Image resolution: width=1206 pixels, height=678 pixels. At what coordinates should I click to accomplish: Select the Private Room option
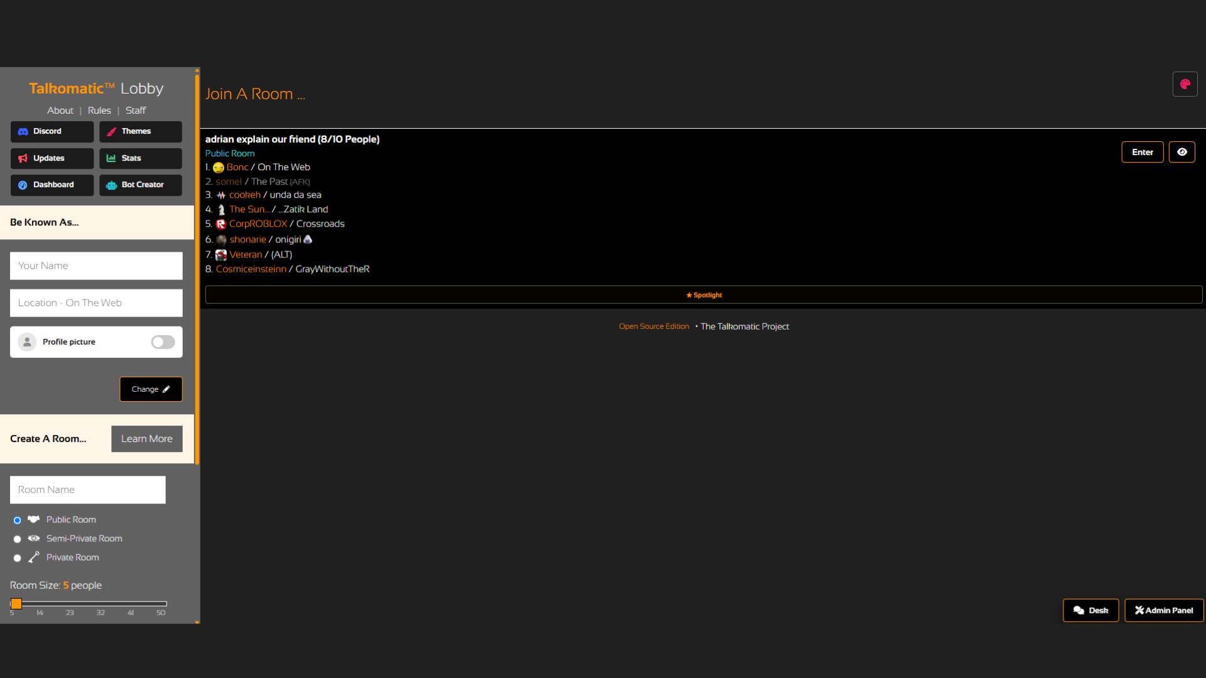click(17, 557)
